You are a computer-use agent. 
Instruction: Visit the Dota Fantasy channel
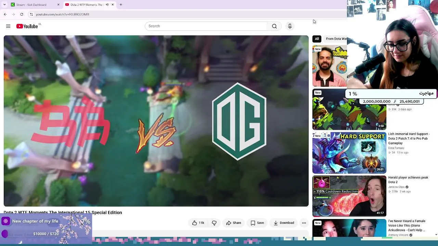pyautogui.click(x=396, y=148)
